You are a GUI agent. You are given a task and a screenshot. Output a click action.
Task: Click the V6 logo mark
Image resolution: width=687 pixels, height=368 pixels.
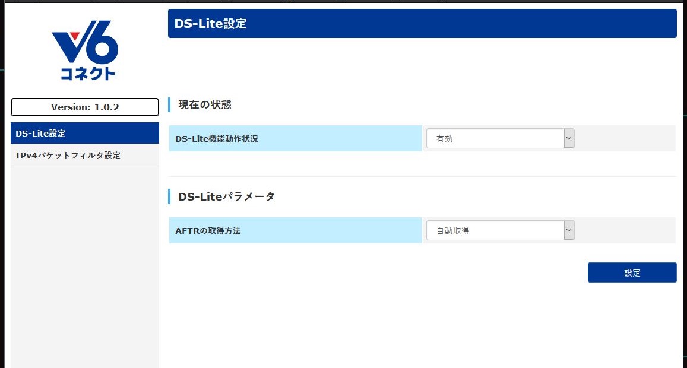(85, 42)
